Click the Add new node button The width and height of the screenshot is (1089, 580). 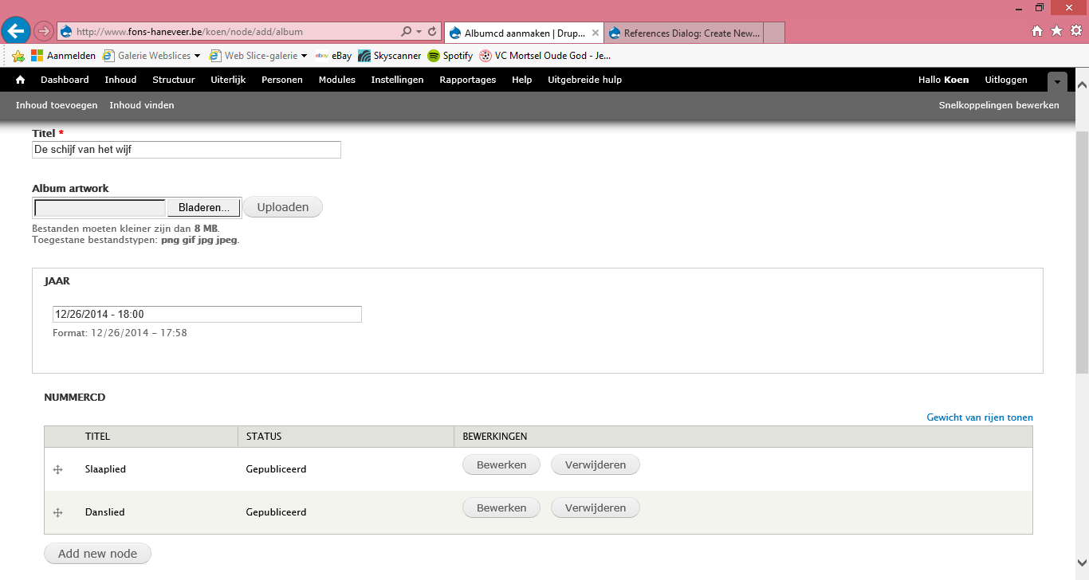[x=97, y=554]
